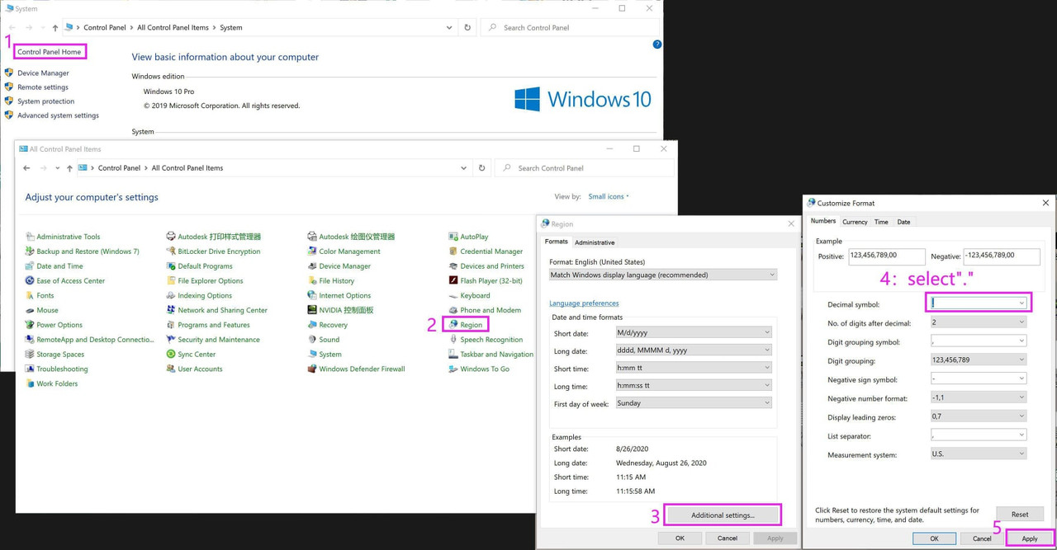Screen dimensions: 1057x550
Task: Switch to Administrative tab in Region
Action: [595, 242]
